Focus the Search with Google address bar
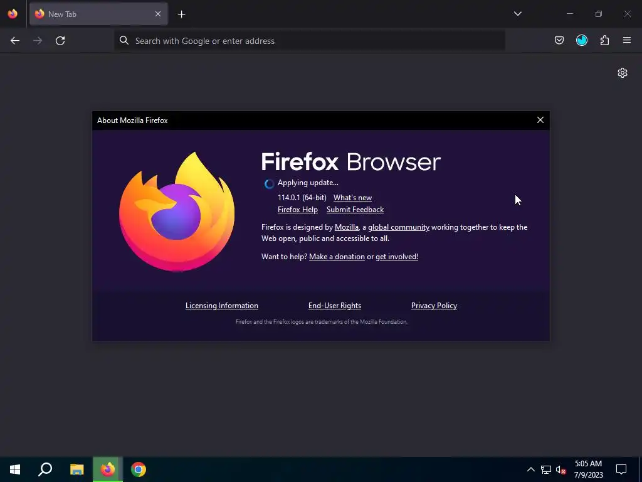This screenshot has width=642, height=482. 310,41
